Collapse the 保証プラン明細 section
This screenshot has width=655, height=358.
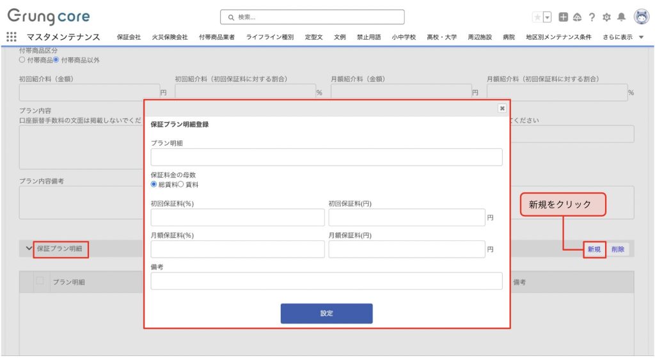[x=29, y=248]
